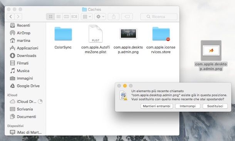Open Applicazioni in sidebar
The image size is (235, 141).
tap(24, 48)
